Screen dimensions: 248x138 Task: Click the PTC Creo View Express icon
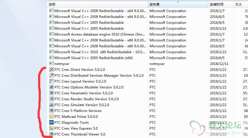pyautogui.click(x=52, y=128)
